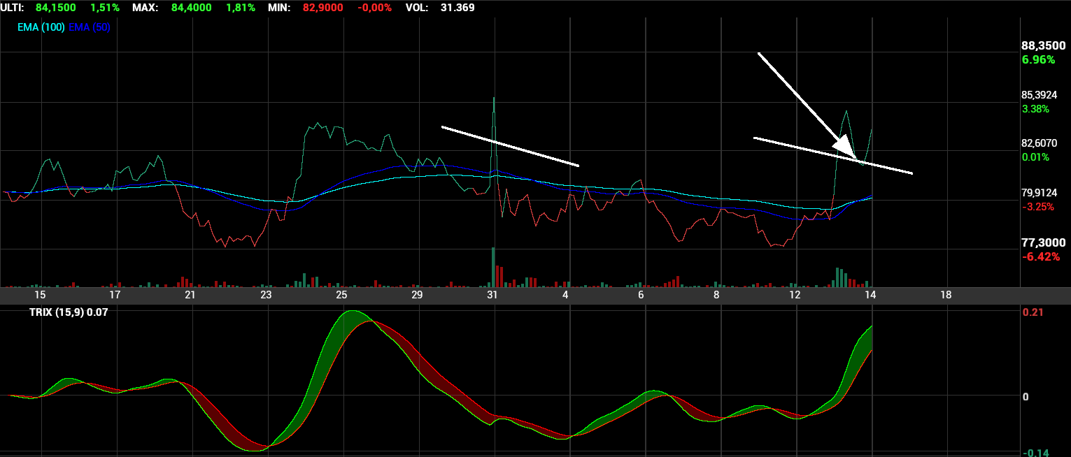Click the 77,3000 bottom price label
The image size is (1071, 457).
tap(1044, 242)
